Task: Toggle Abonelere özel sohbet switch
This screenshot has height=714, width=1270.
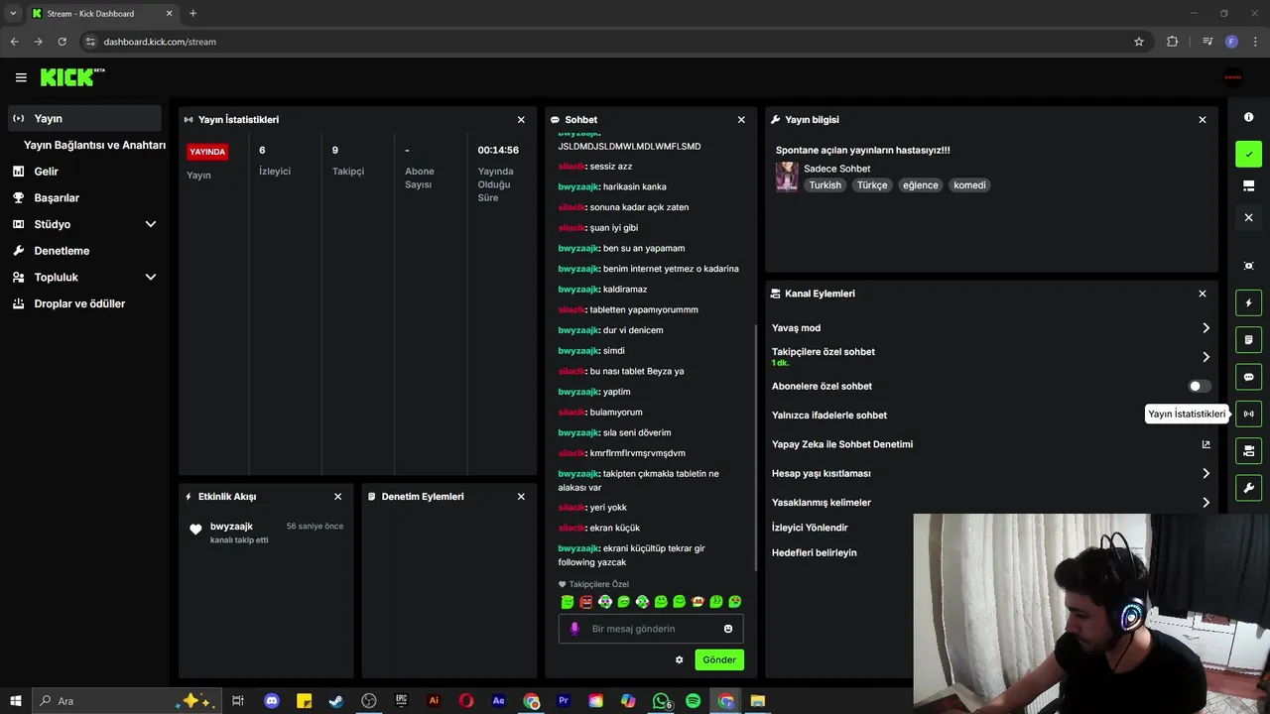Action: coord(1200,386)
